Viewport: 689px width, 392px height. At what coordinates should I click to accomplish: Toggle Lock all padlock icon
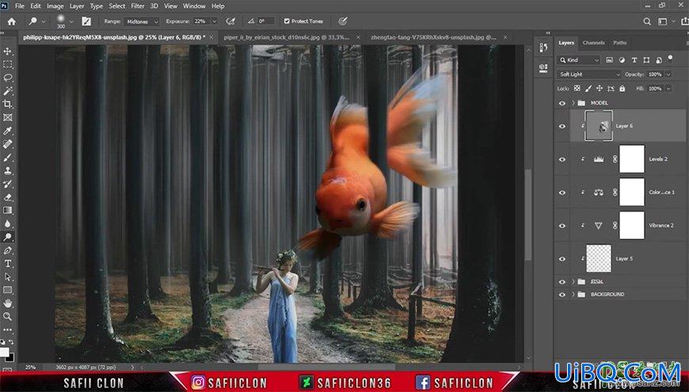[x=622, y=89]
